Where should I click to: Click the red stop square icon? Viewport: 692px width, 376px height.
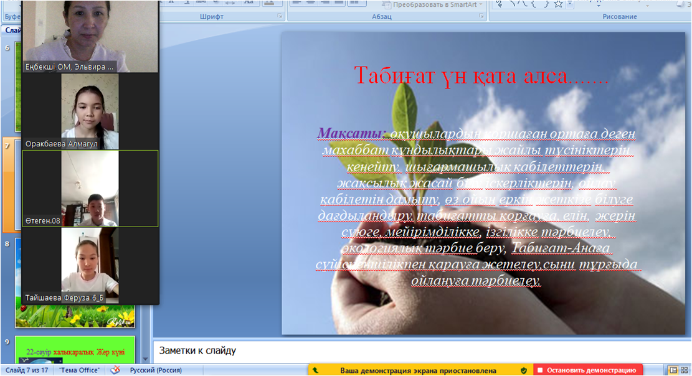tap(540, 370)
